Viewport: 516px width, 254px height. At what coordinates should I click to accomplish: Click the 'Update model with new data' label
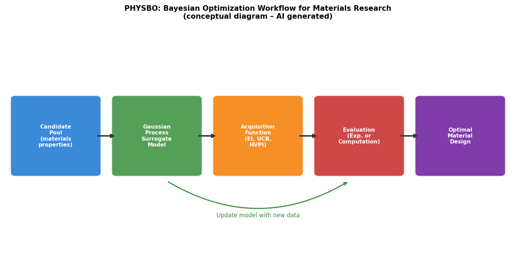point(258,216)
